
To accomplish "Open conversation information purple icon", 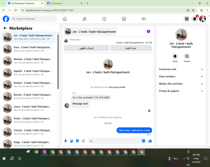I will tap(148, 31).
